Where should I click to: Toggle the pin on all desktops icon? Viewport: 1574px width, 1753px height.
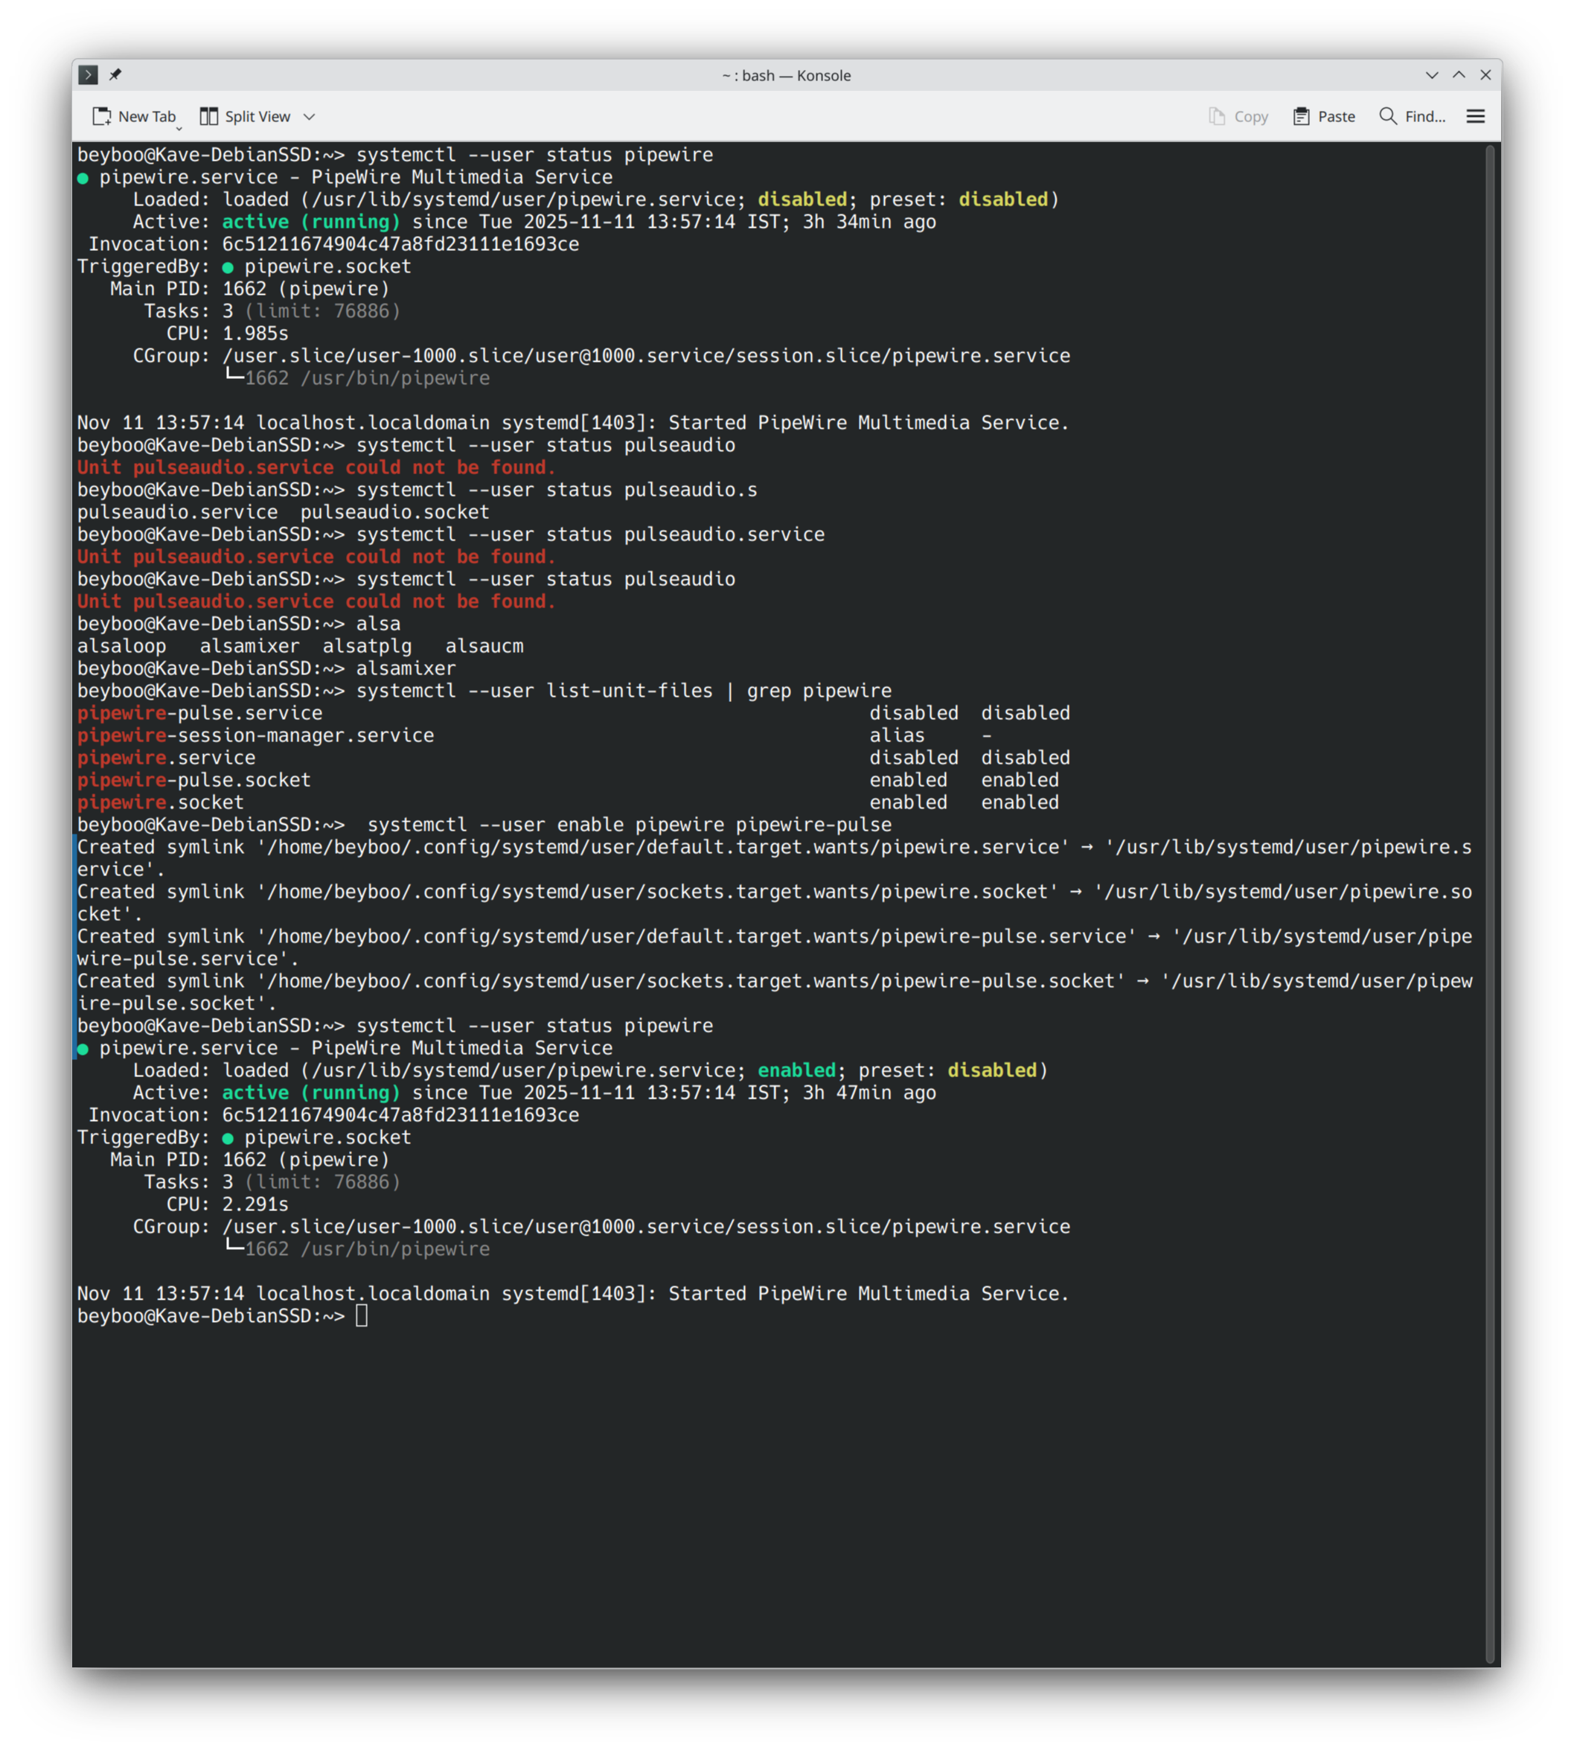click(x=115, y=75)
